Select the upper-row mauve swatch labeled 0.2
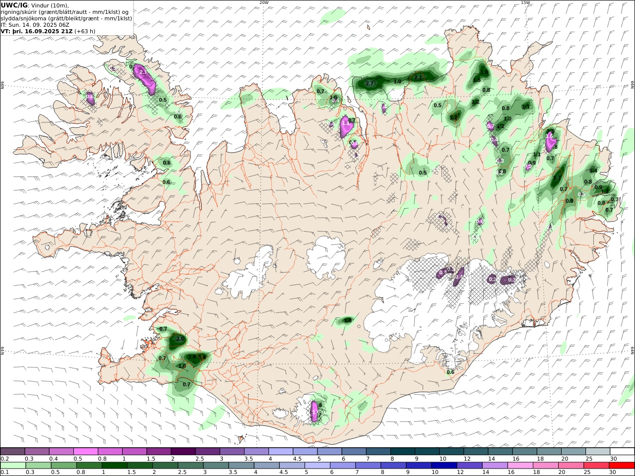Viewport: 635px width, 476px height. click(13, 451)
